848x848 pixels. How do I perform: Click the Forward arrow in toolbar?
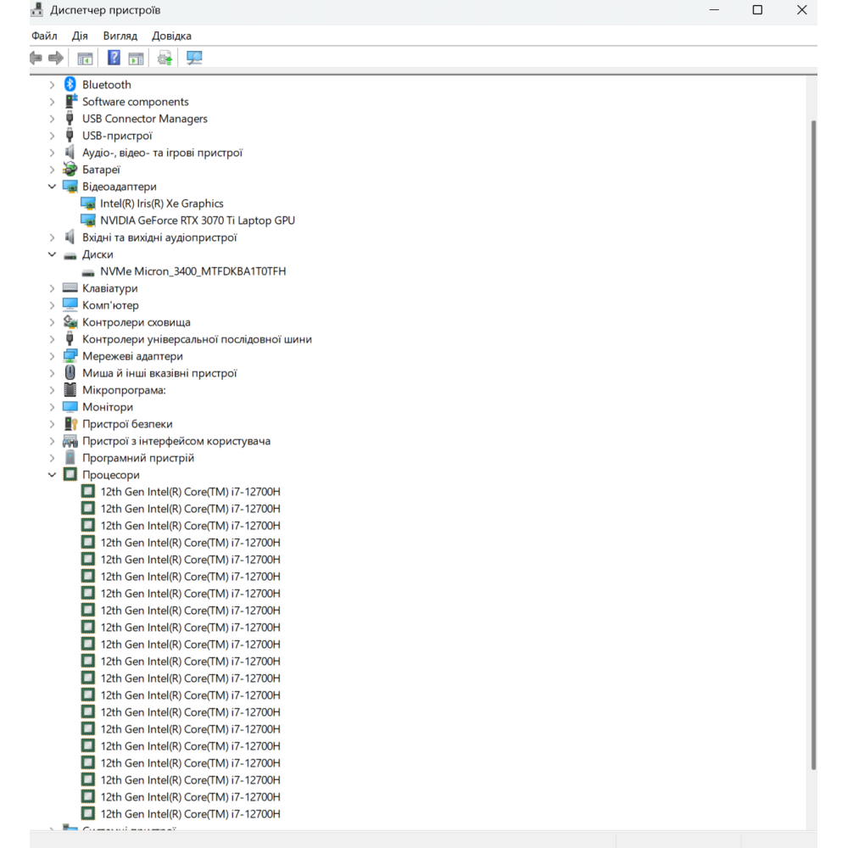56,58
